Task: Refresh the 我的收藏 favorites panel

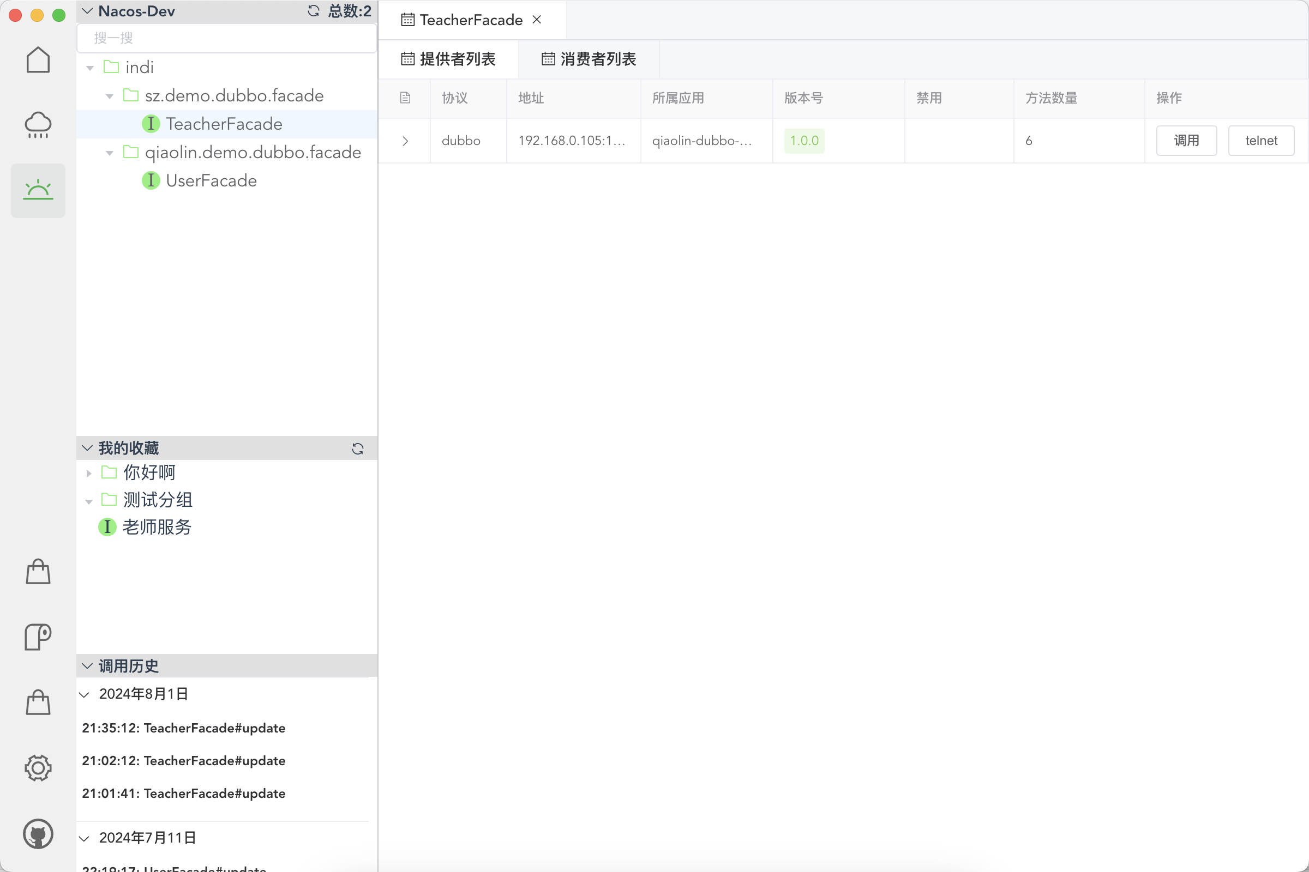Action: pos(357,449)
